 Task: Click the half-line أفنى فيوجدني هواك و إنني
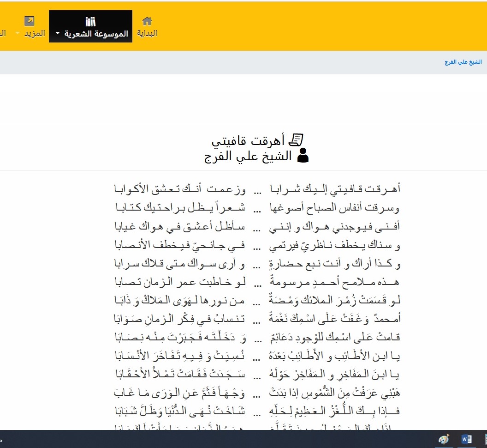(334, 226)
